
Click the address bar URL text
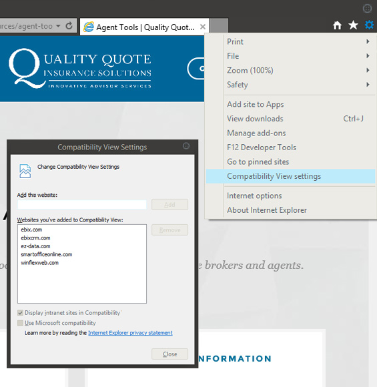(x=26, y=25)
